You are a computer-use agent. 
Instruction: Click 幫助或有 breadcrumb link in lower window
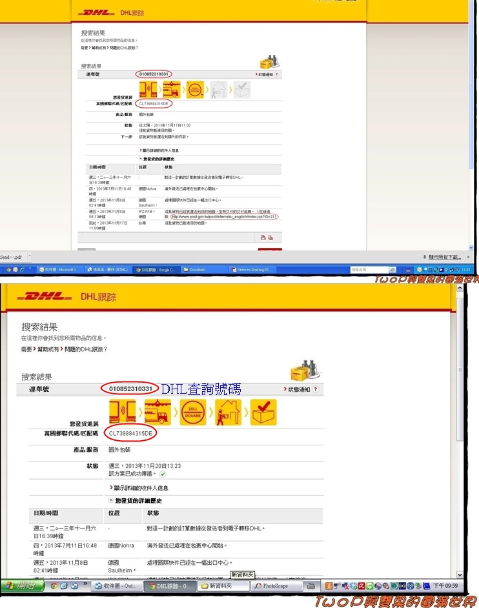coord(48,349)
